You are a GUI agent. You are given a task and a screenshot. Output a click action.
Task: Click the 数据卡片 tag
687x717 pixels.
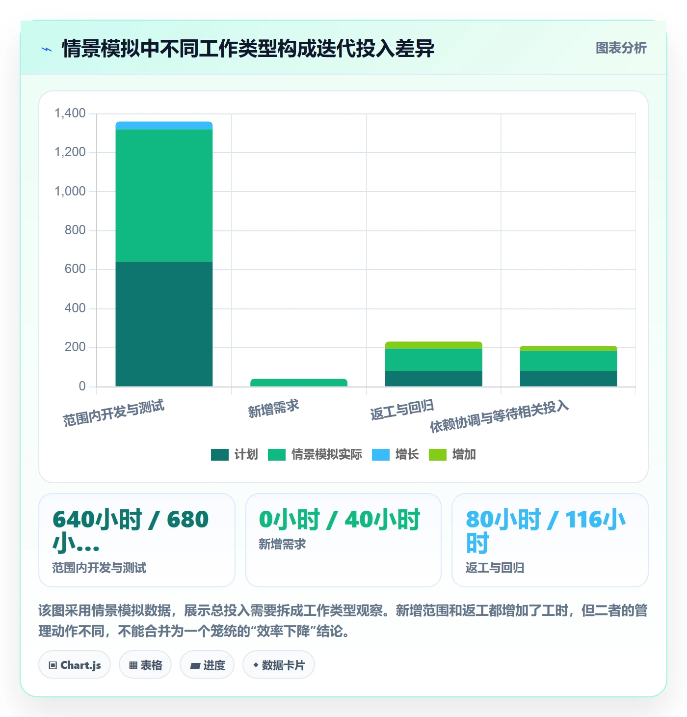coord(279,665)
